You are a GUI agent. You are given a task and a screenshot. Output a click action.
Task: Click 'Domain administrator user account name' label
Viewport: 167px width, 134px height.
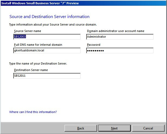116,31
